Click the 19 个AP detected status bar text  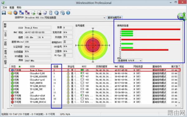coord(28,114)
